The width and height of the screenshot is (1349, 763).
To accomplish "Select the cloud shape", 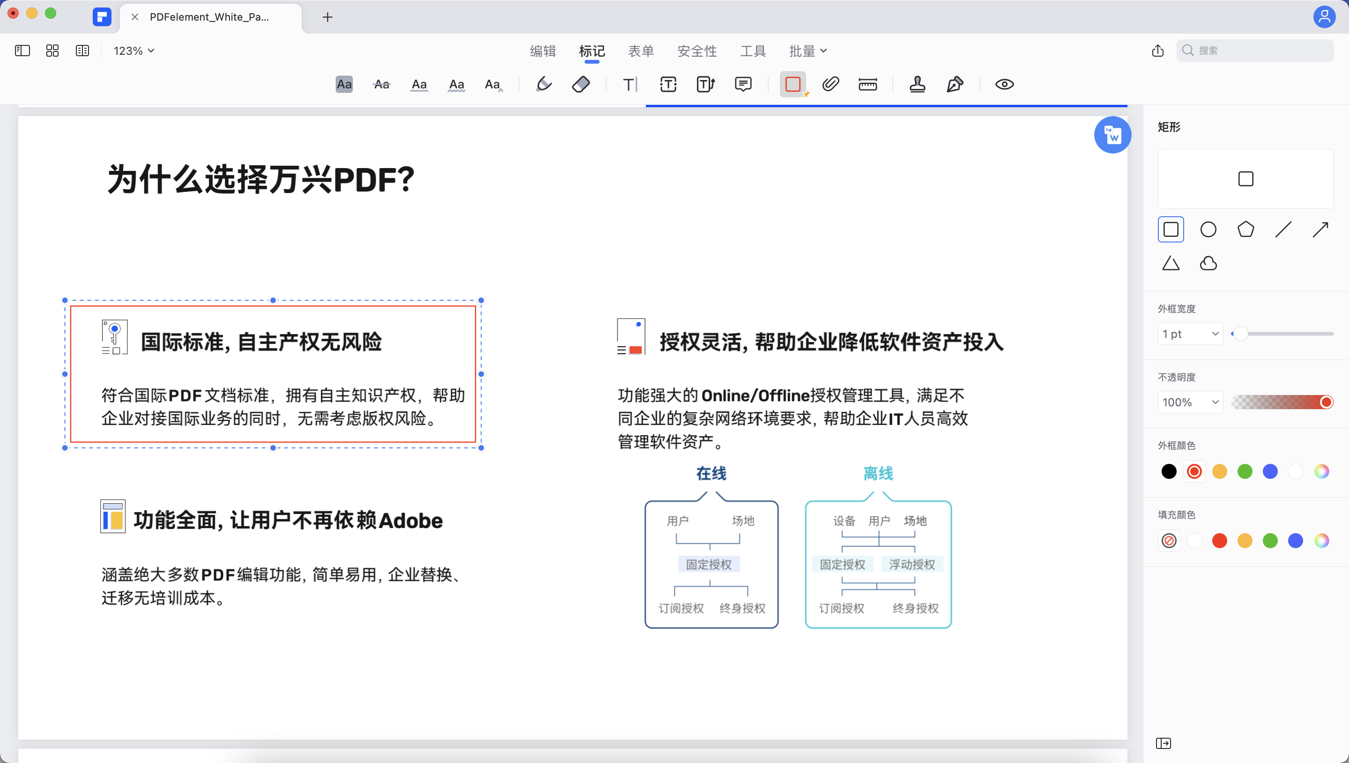I will [1208, 263].
